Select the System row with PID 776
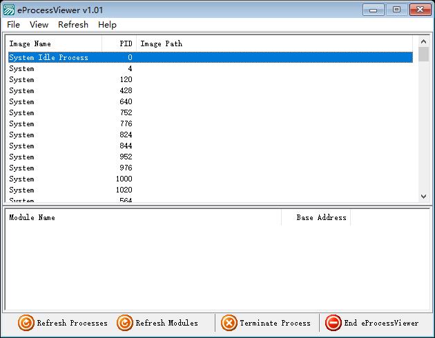Viewport: 435px width, 338px height. 211,124
